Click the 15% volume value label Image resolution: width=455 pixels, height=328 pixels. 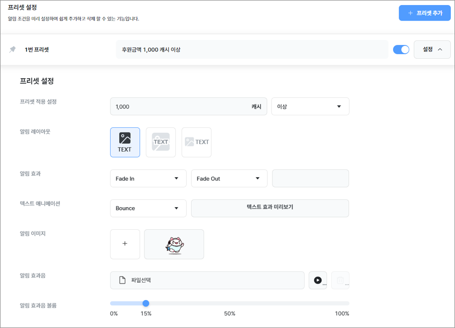[x=146, y=313]
